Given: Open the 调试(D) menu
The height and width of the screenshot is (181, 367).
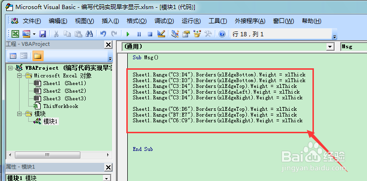Looking at the screenshot, I should pos(164,21).
